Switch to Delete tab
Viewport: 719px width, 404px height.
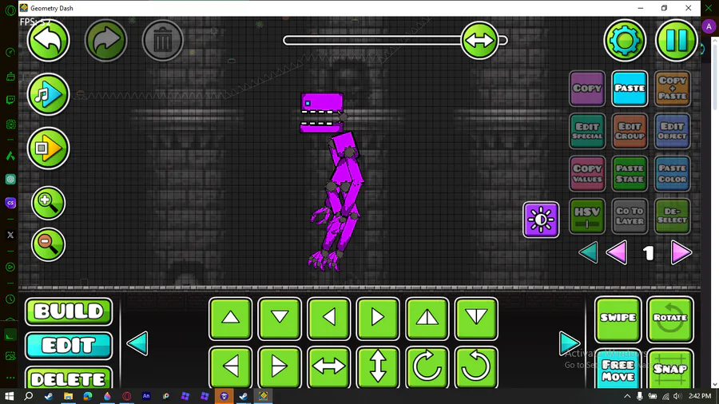coord(69,378)
